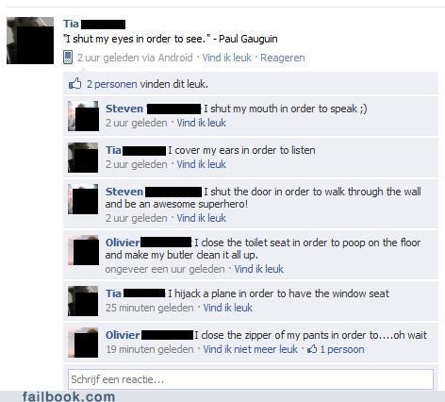Like Tia's hijack a plane comment

tap(227, 308)
